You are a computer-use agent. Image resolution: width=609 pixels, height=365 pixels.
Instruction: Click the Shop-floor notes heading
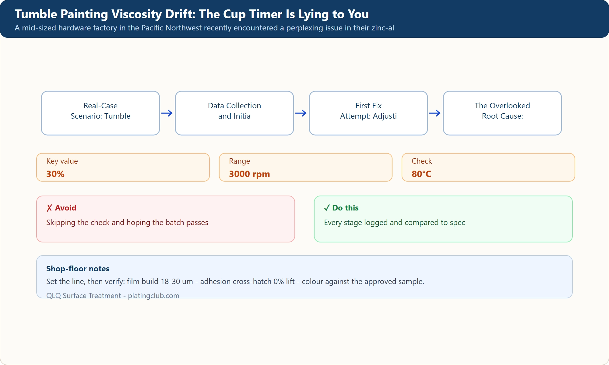pos(78,269)
